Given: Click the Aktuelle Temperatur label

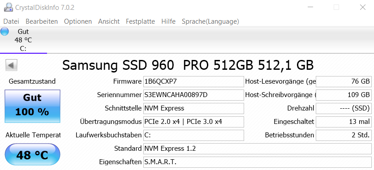Looking at the screenshot, I should [x=33, y=135].
